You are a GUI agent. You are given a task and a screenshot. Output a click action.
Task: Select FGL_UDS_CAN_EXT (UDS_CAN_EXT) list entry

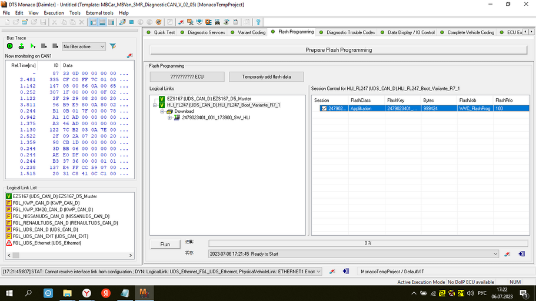point(50,236)
